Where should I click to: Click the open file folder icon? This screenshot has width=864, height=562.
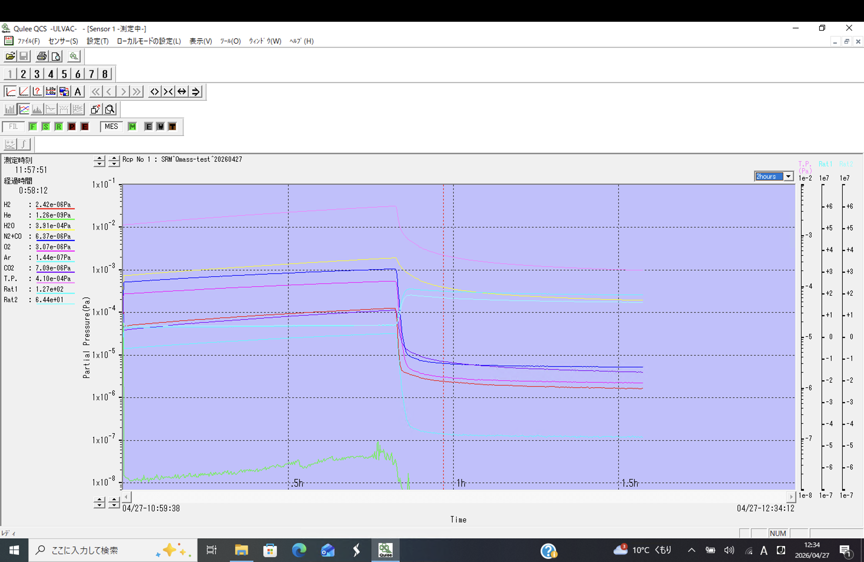pos(10,56)
